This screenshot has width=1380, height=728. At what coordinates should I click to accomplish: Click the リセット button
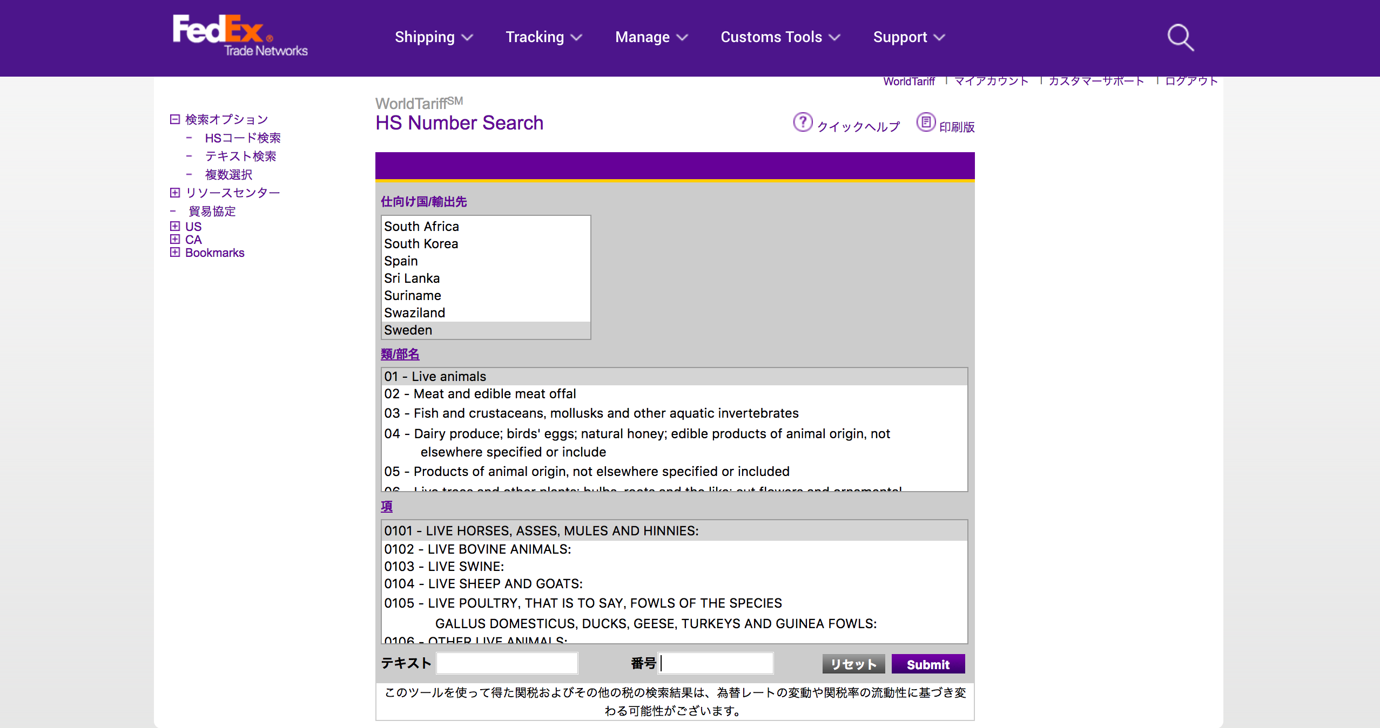853,664
